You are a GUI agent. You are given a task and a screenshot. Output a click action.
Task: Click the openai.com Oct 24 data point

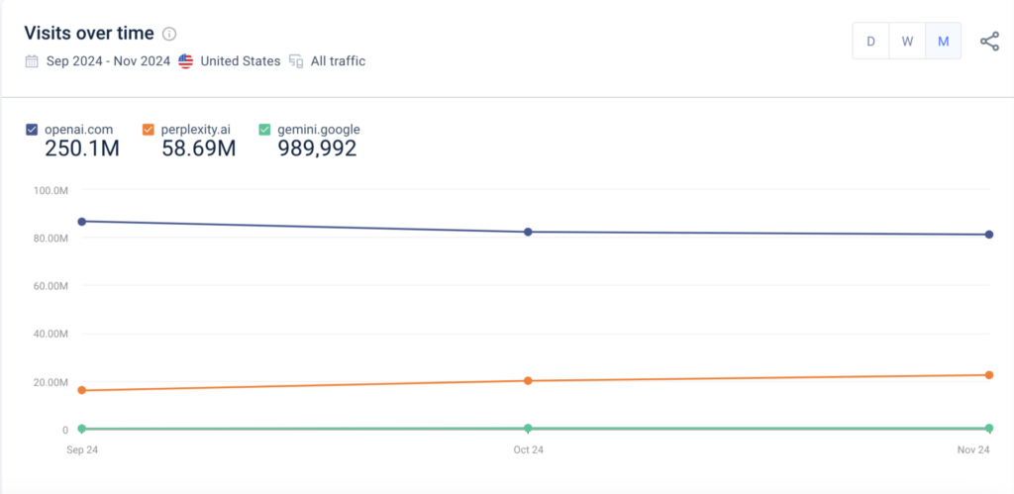pos(528,232)
